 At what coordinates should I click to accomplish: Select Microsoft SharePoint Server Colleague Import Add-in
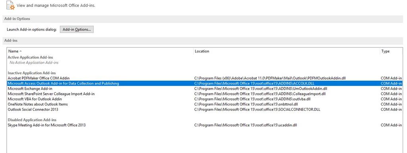(205, 94)
